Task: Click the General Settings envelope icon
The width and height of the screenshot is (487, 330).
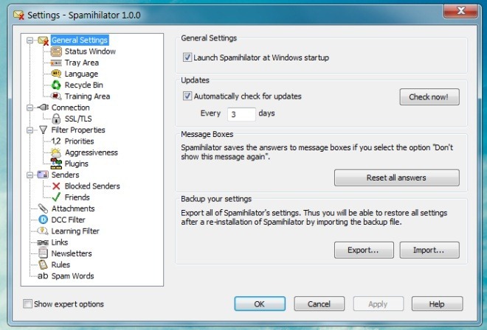Action: [x=44, y=41]
